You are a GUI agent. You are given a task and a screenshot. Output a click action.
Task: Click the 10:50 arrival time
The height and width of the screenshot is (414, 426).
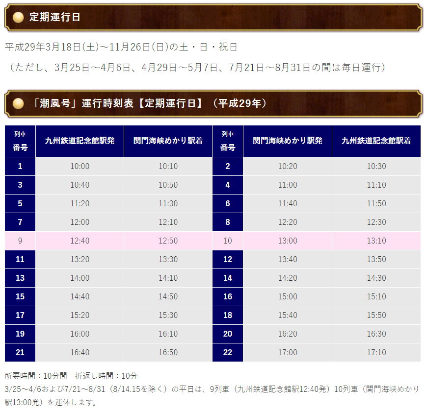(x=168, y=185)
